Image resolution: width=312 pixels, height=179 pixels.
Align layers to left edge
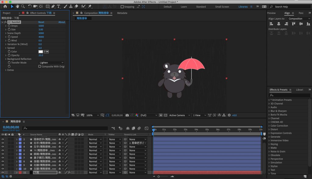coord(271,24)
